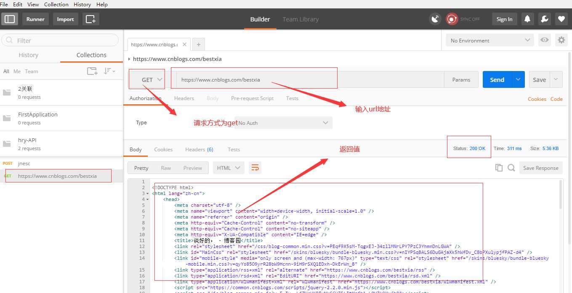
Task: Open the Collection menu
Action: [56, 4]
